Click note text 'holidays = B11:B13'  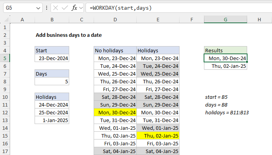(227, 113)
